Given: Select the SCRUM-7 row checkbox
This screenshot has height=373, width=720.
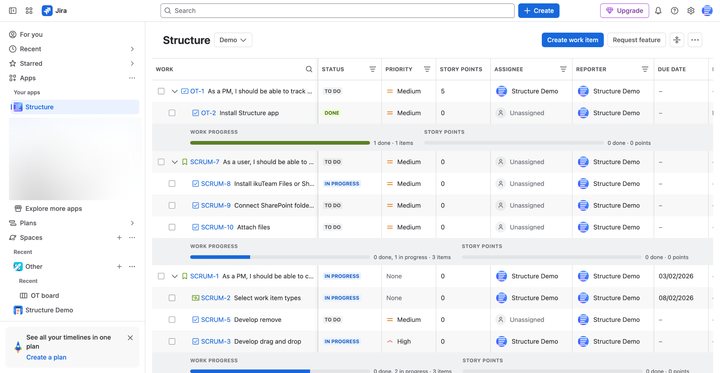Looking at the screenshot, I should click(x=161, y=162).
